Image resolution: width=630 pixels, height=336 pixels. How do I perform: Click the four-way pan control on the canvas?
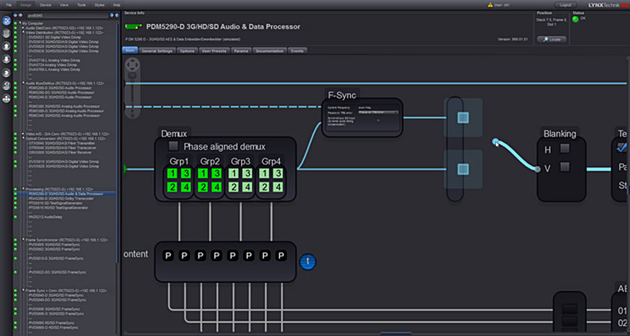[132, 65]
